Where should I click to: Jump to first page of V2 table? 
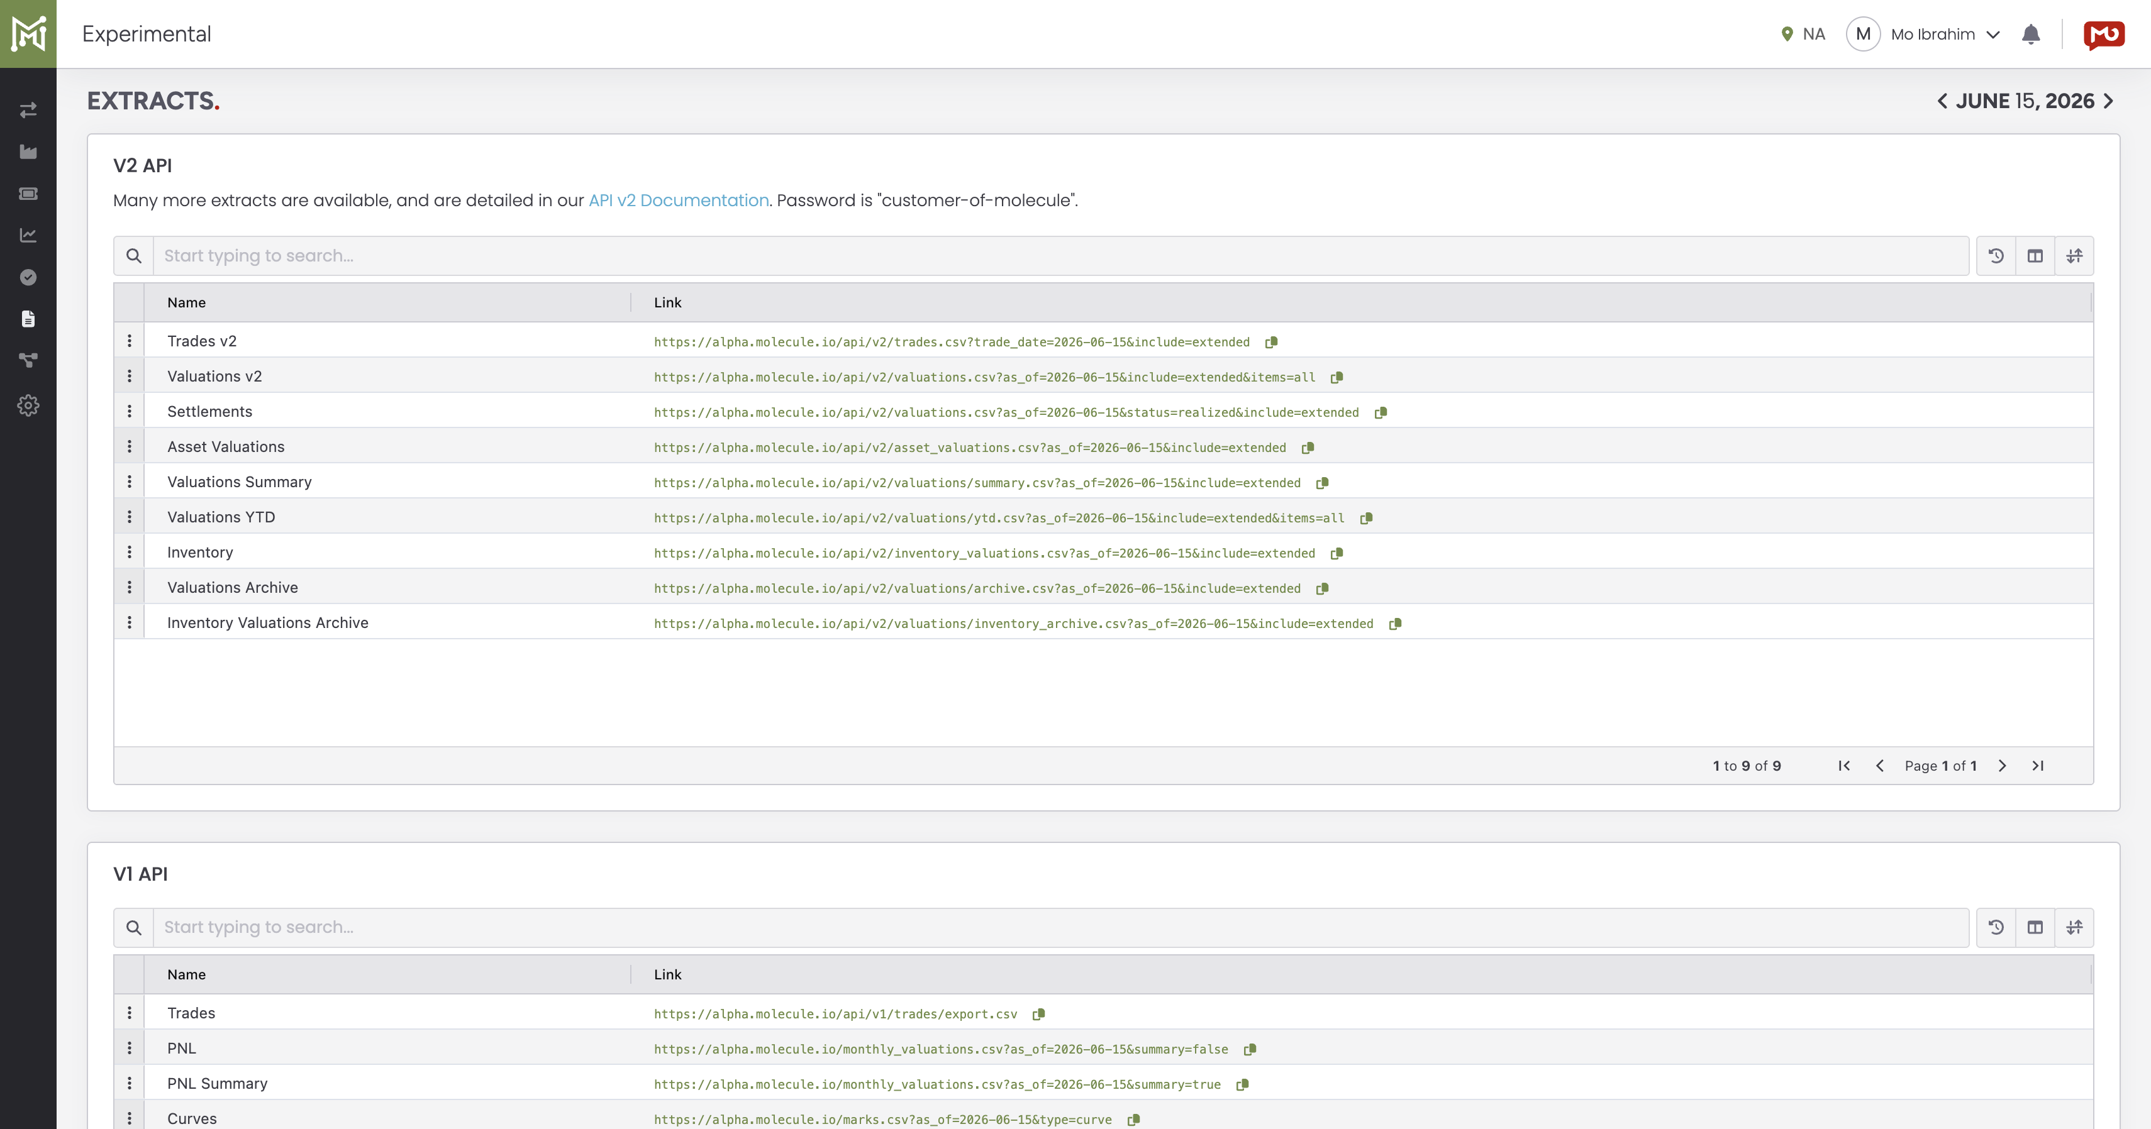(x=1843, y=766)
